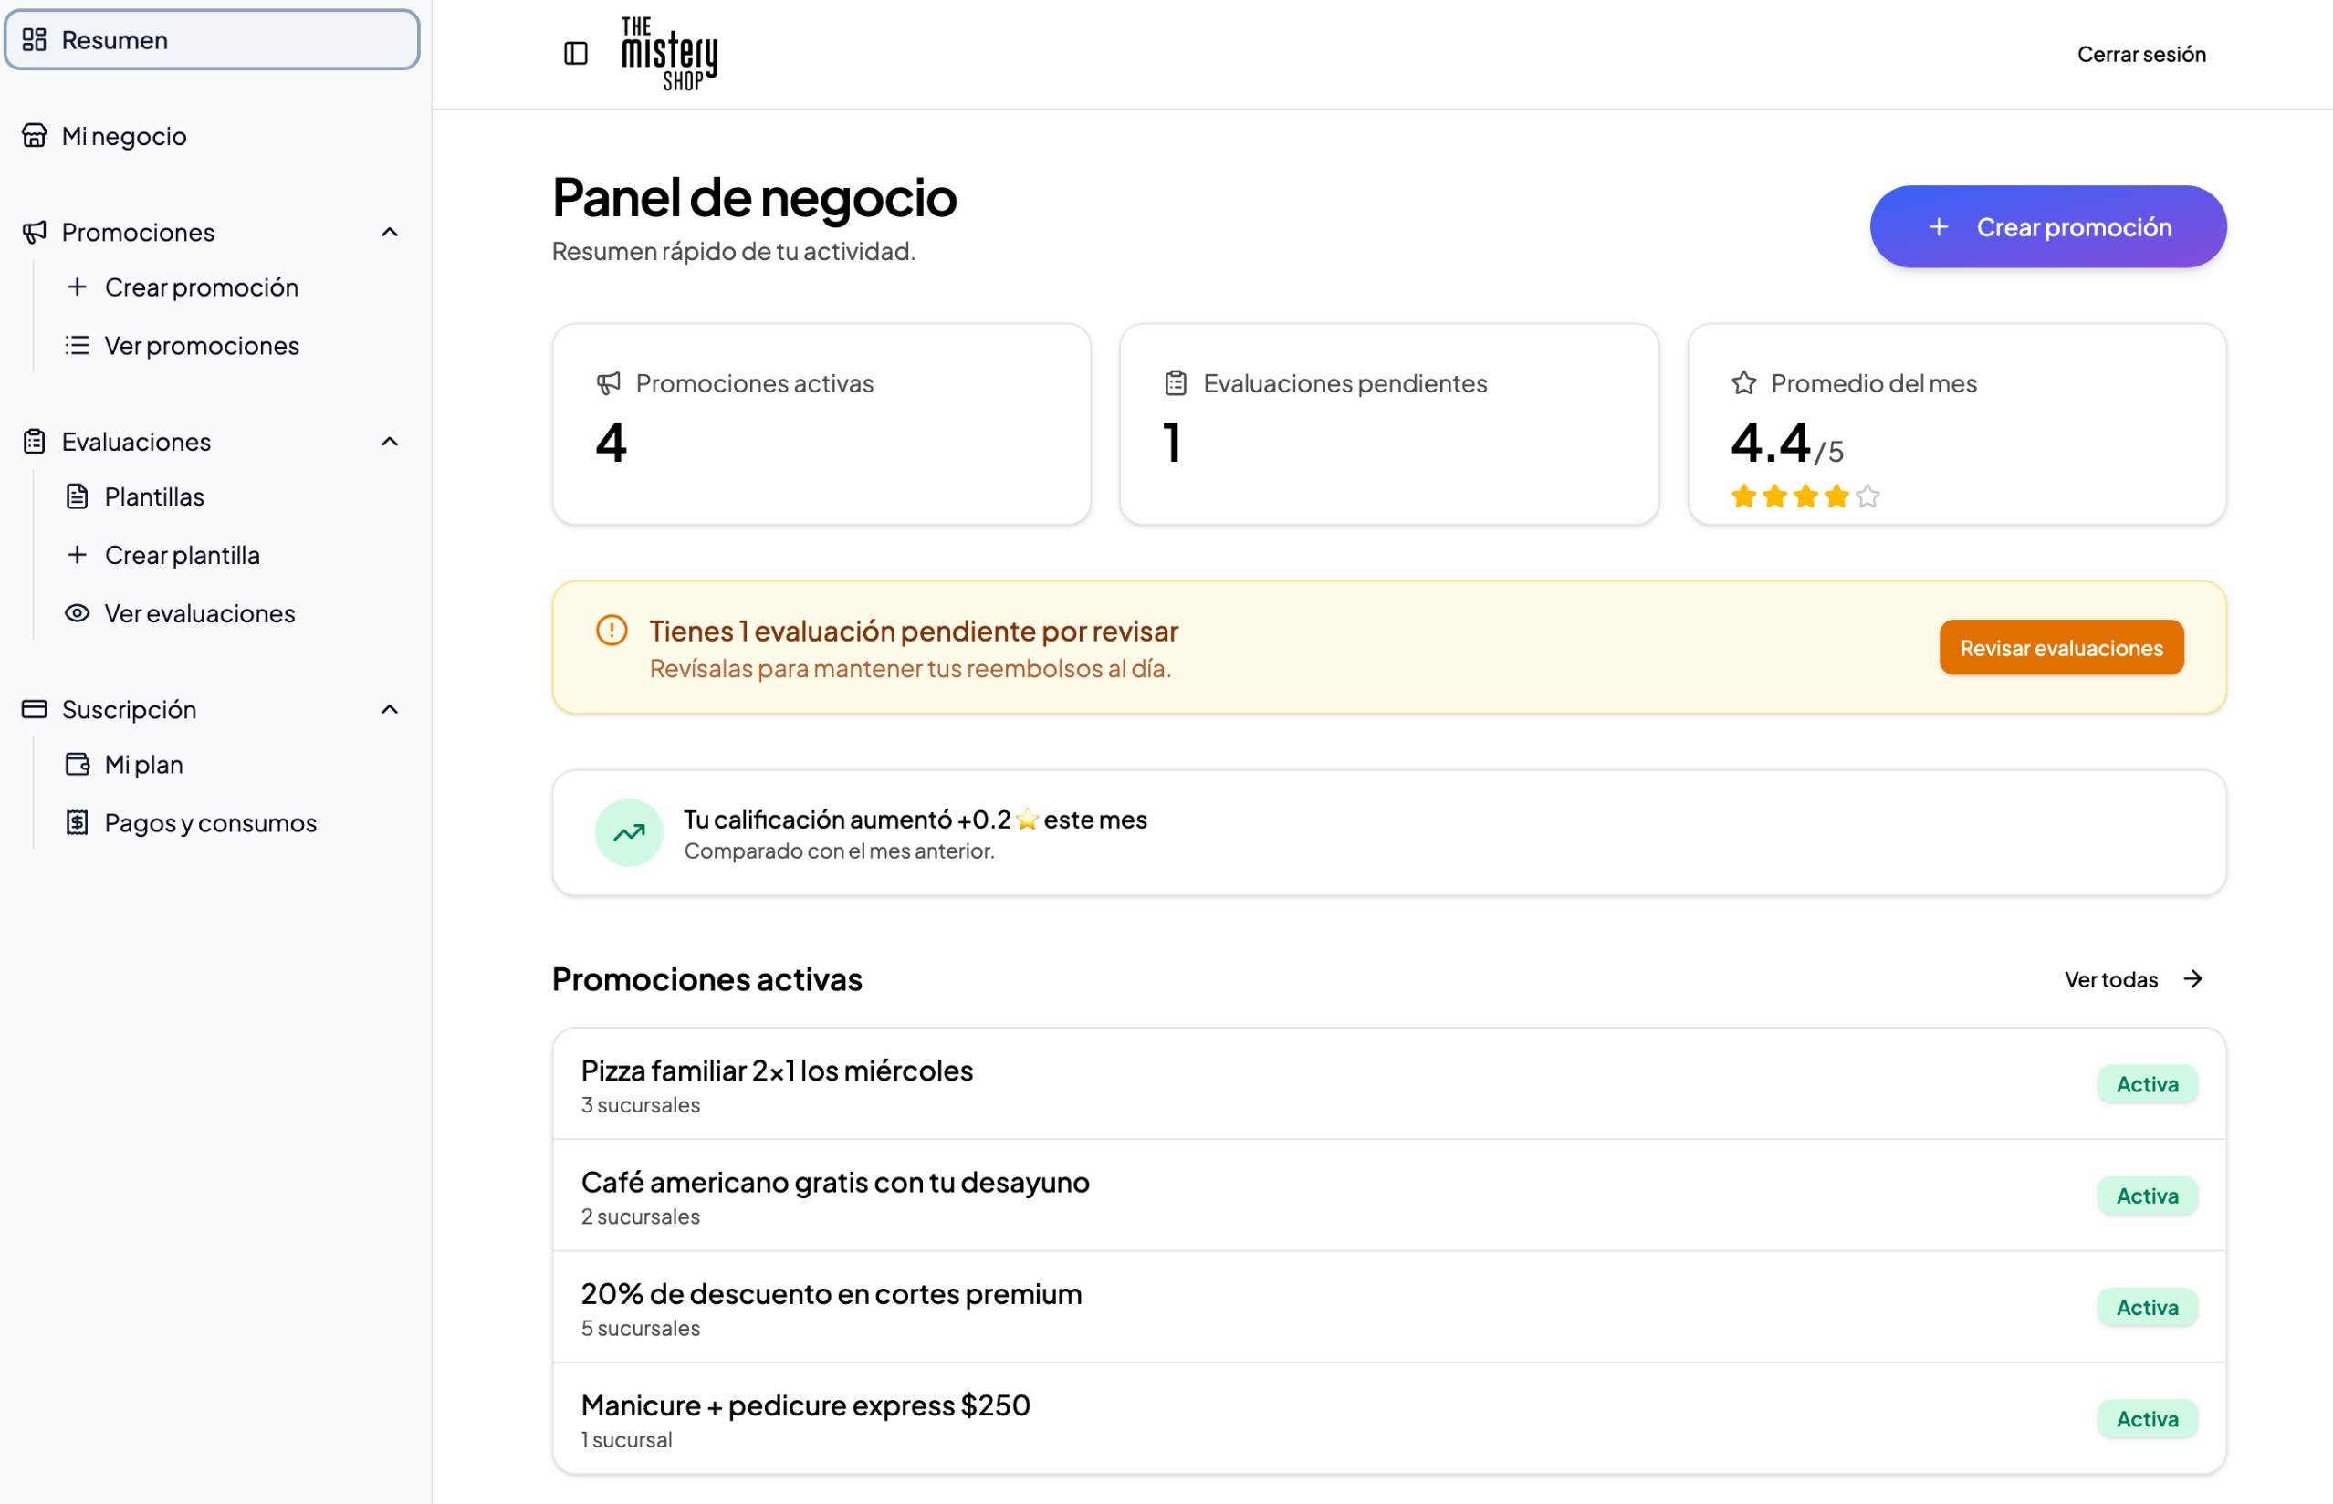2333x1504 pixels.
Task: Click the Resumen dashboard grid icon
Action: click(x=34, y=40)
